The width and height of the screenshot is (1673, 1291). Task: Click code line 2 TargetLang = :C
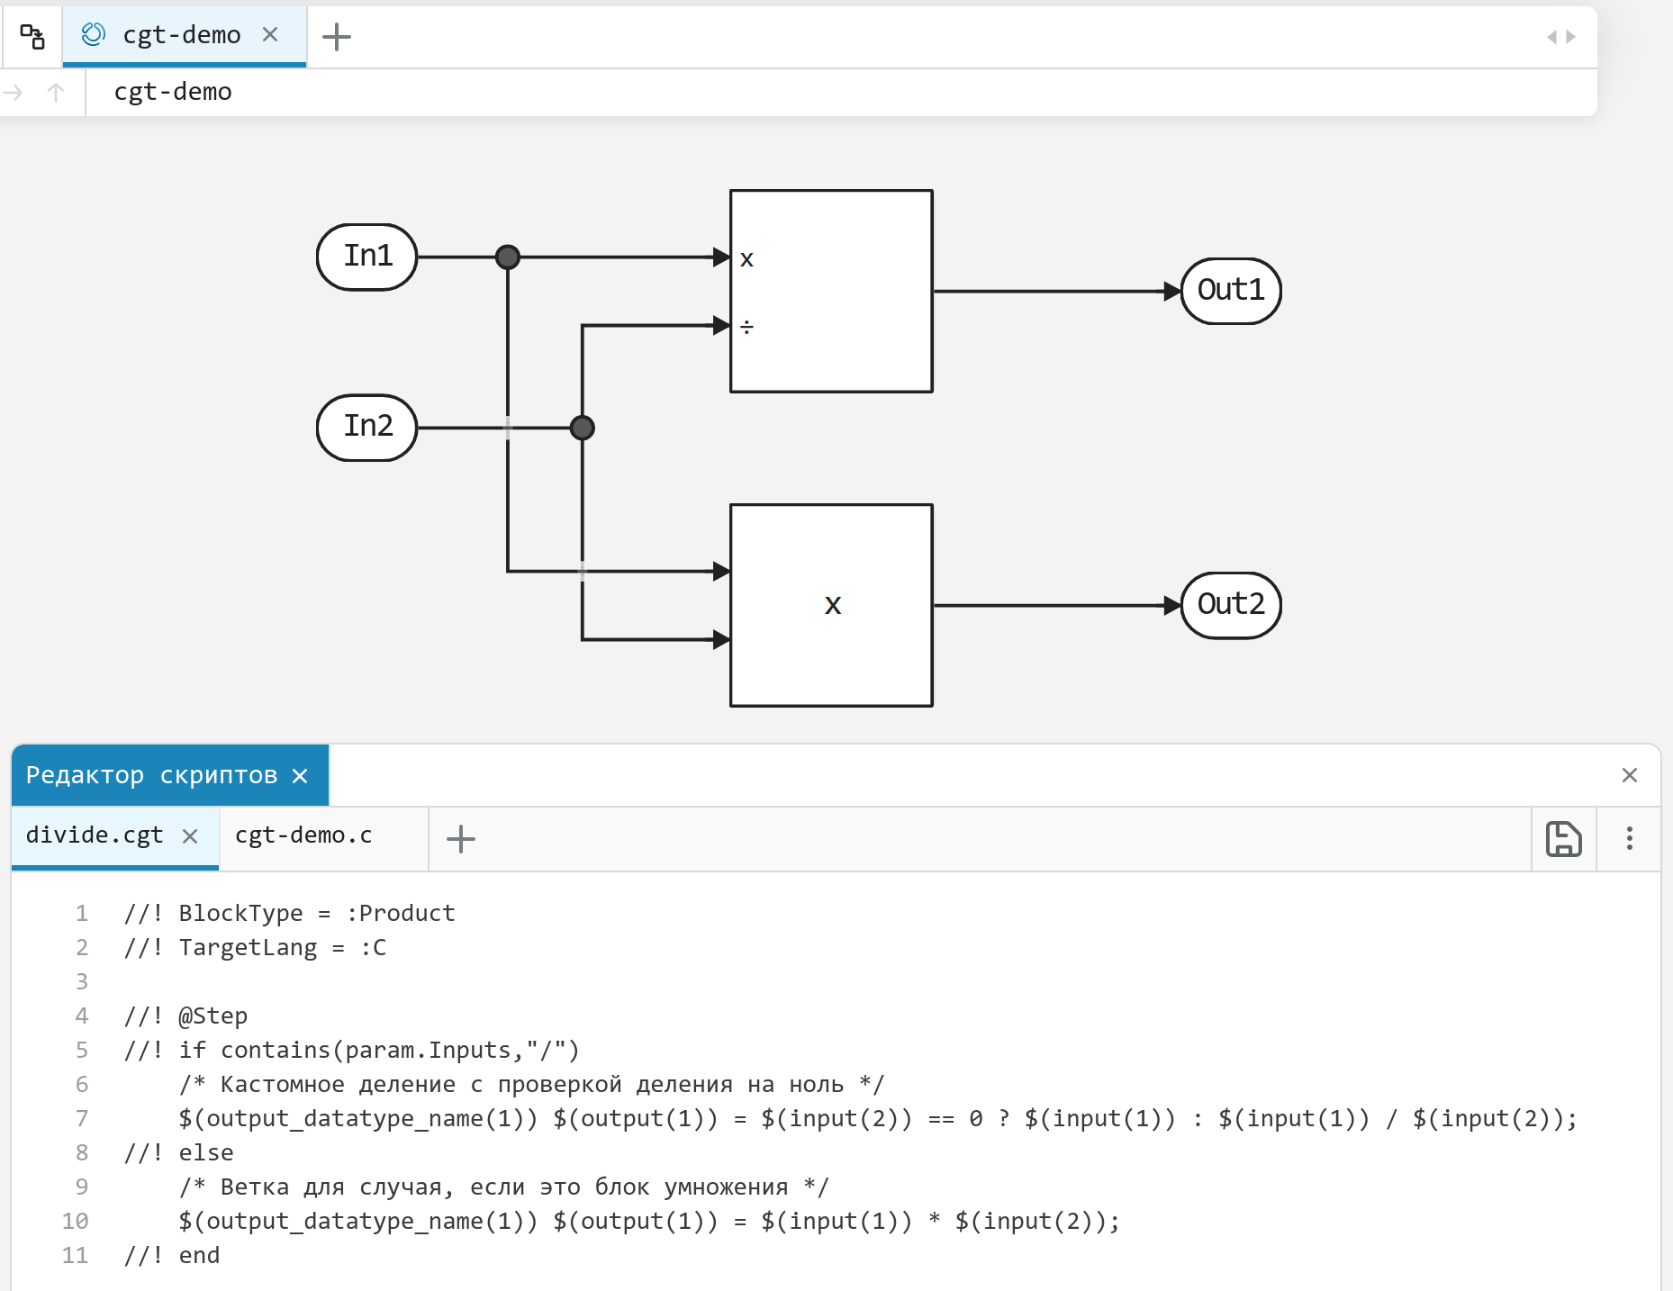pos(255,947)
